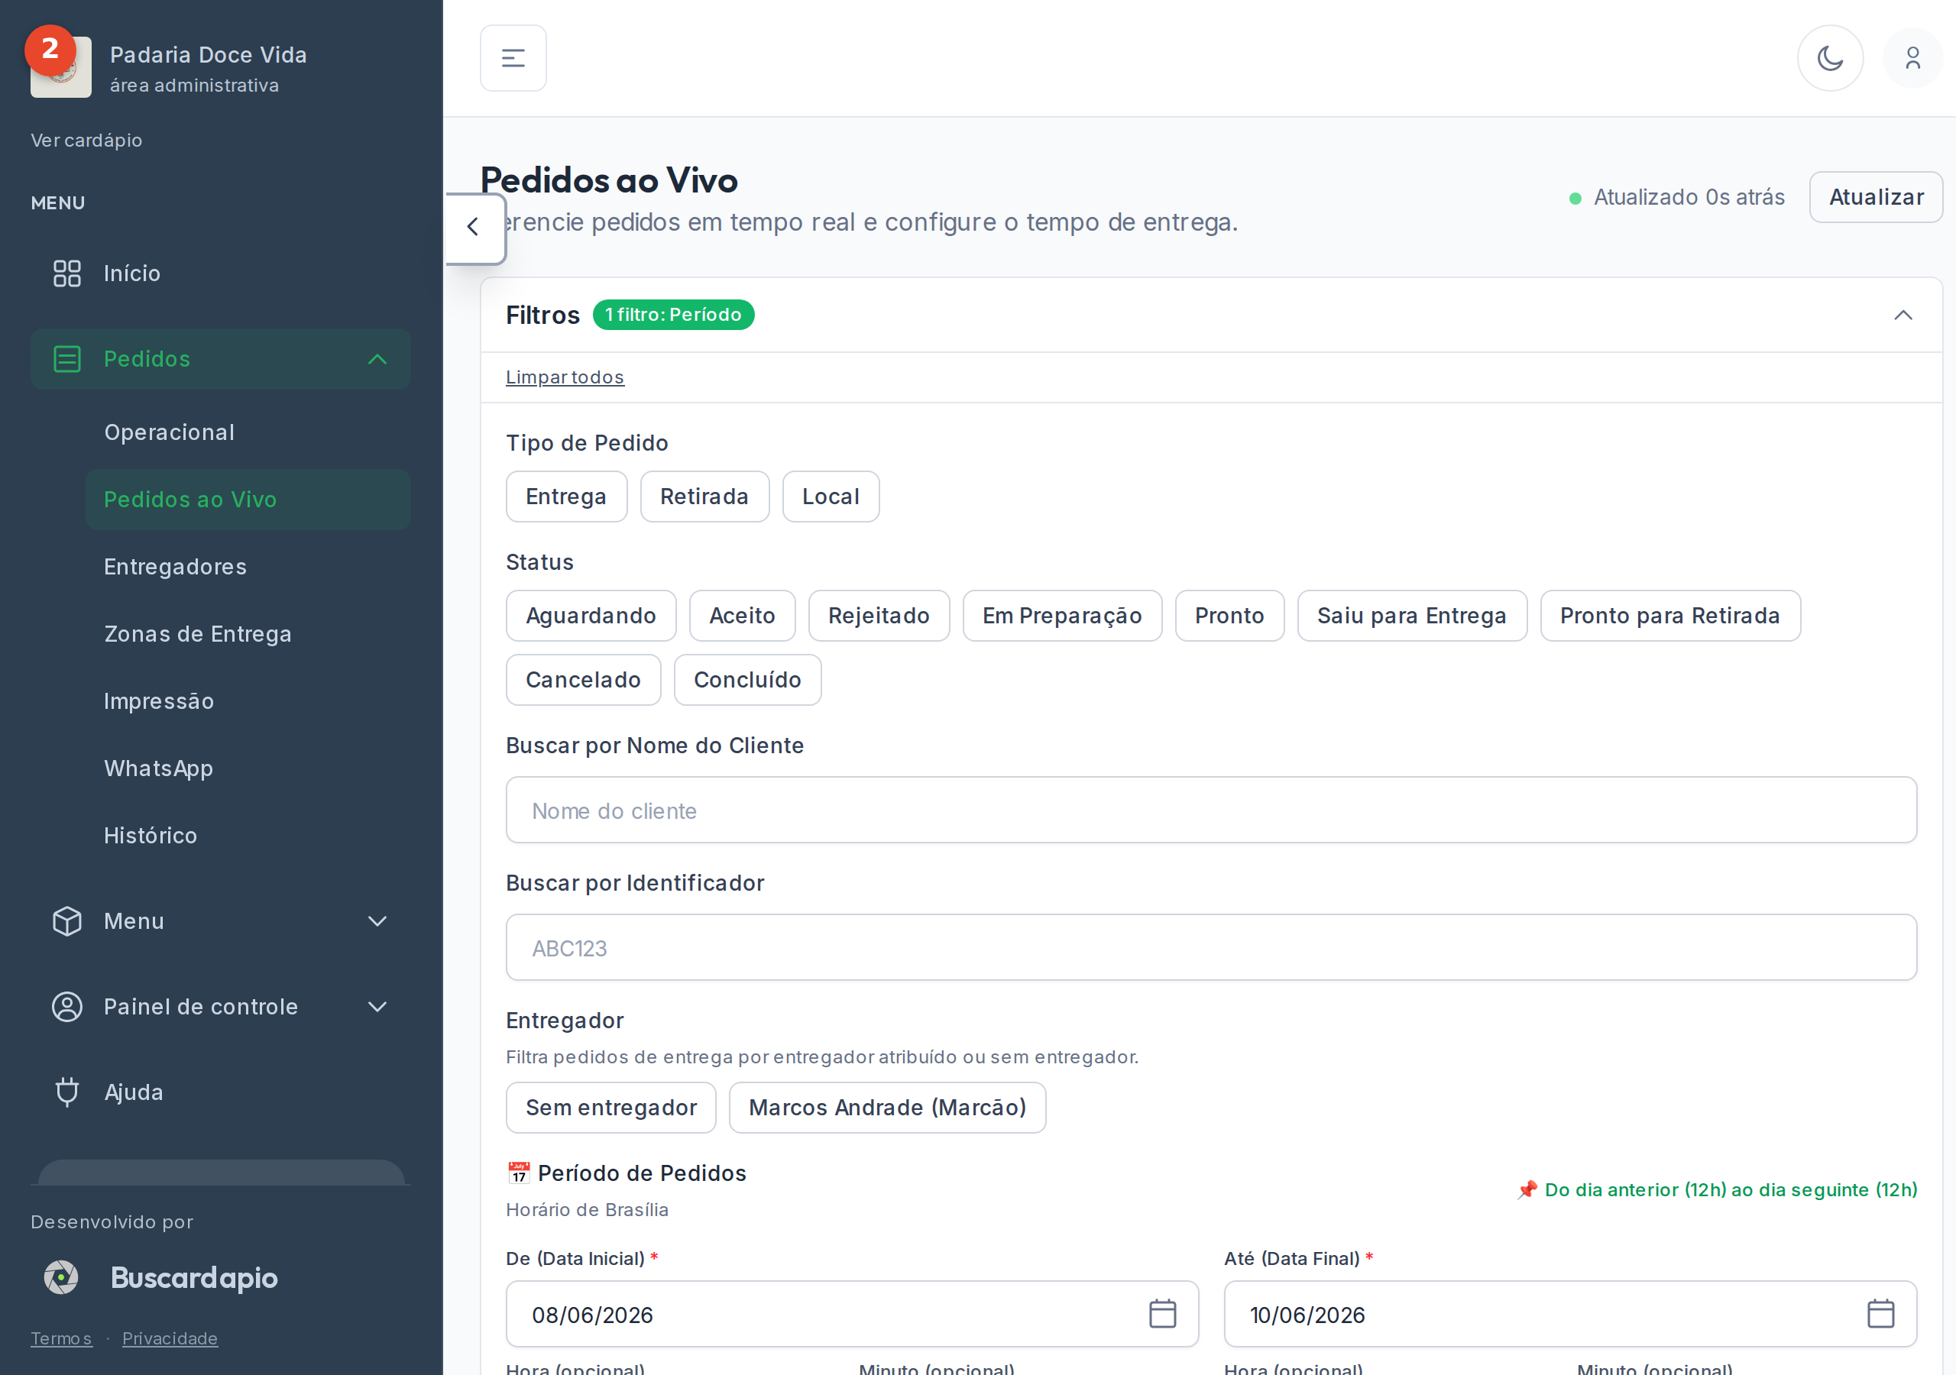
Task: Open Entregadores menu item
Action: pyautogui.click(x=248, y=567)
